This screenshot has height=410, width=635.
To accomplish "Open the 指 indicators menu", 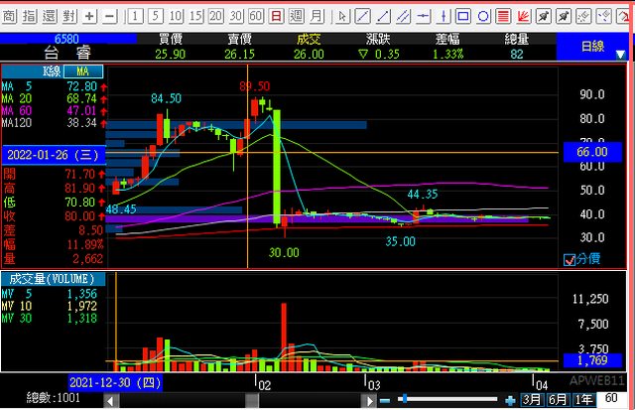I will (29, 17).
